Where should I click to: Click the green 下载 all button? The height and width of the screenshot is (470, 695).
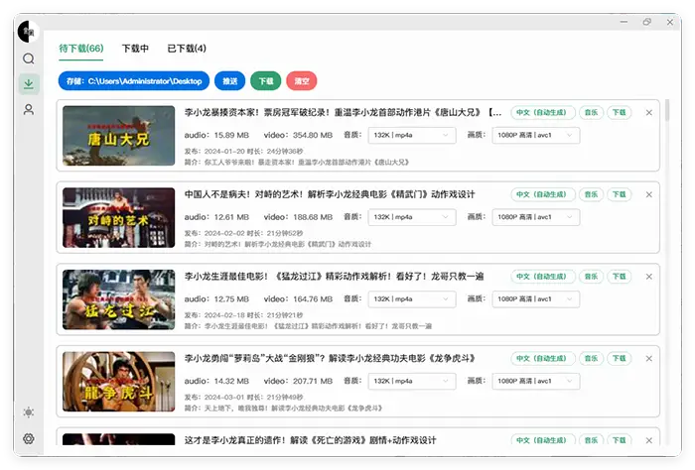(x=266, y=81)
